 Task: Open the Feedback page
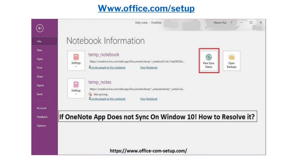click(x=42, y=117)
